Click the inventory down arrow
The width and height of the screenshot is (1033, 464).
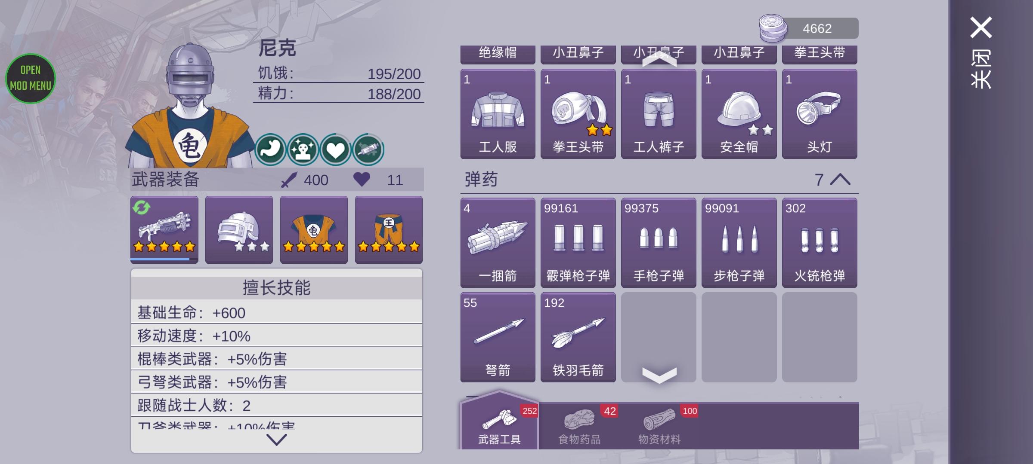coord(659,375)
